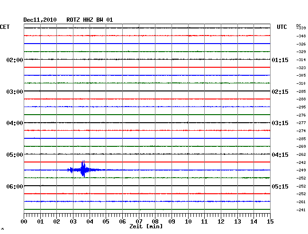Select the CET time label '03:00'
The width and height of the screenshot is (308, 234).
coord(15,92)
